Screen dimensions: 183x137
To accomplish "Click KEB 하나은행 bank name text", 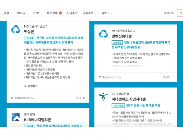I will 120,94.
